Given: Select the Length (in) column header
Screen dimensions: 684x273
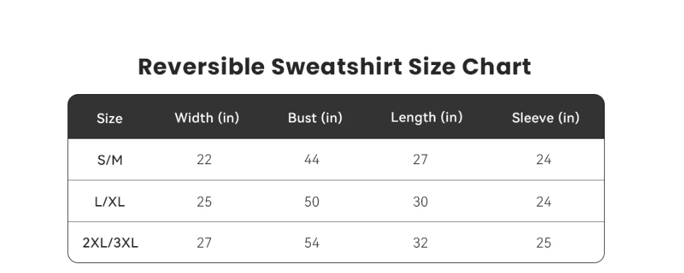Looking at the screenshot, I should tap(427, 117).
